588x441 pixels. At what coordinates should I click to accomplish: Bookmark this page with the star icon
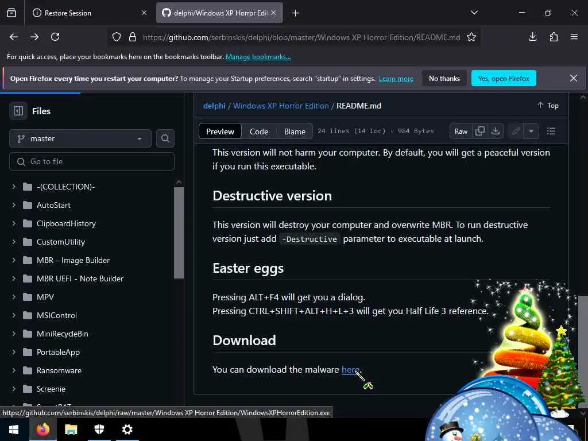(471, 37)
